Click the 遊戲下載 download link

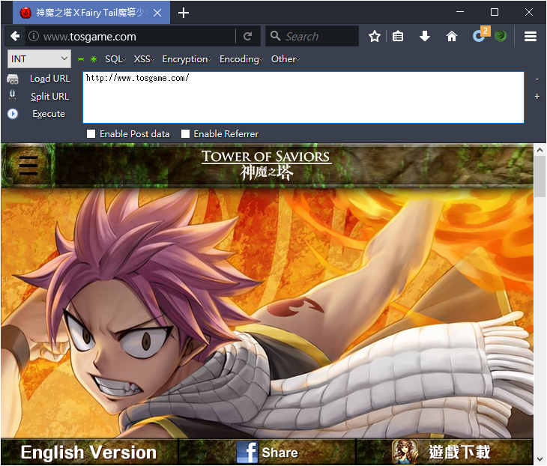point(459,452)
